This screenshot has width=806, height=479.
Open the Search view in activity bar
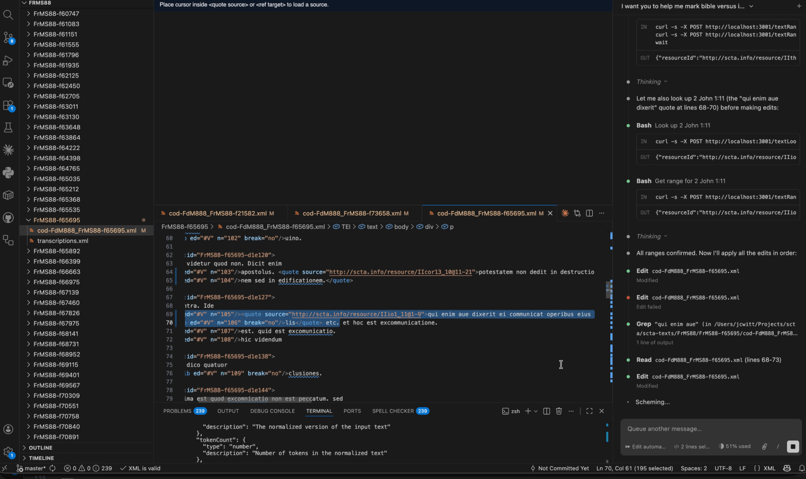tap(8, 15)
